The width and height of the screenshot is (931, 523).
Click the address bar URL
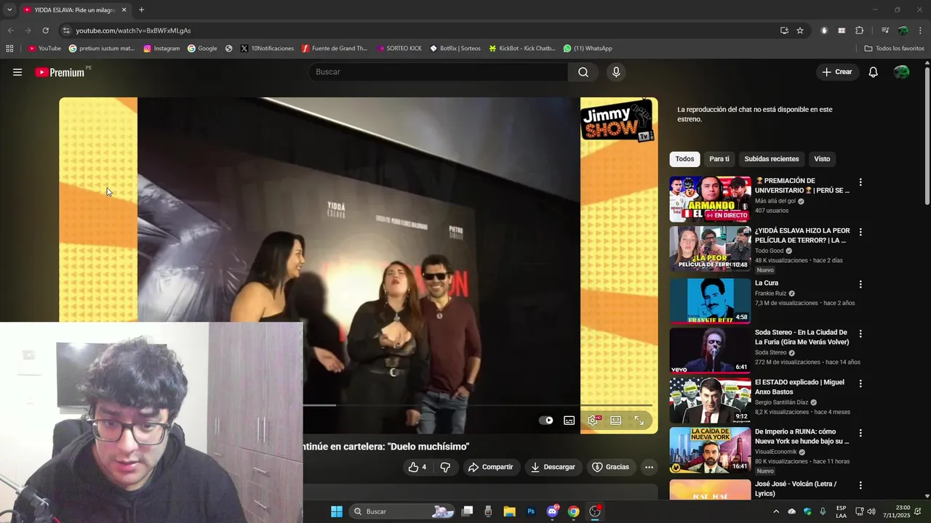[x=133, y=31]
